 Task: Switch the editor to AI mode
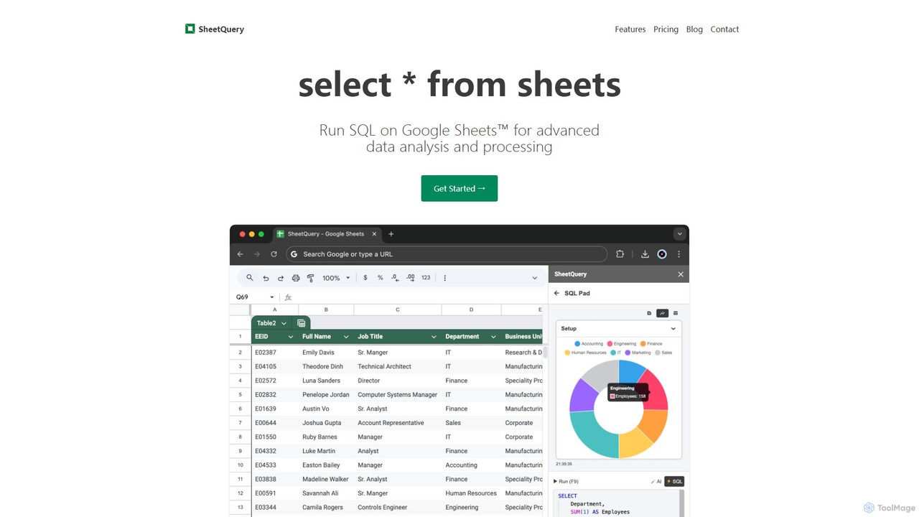[656, 481]
